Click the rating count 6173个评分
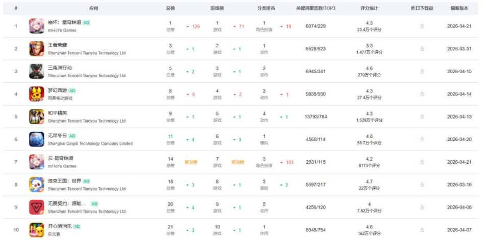 tap(369, 166)
